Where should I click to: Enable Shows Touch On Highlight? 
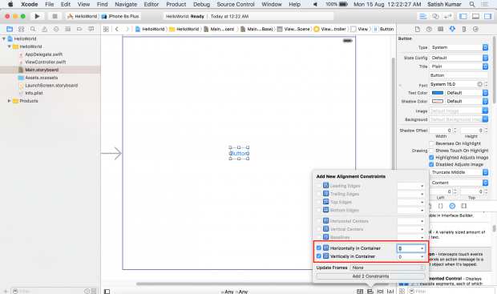coord(431,151)
